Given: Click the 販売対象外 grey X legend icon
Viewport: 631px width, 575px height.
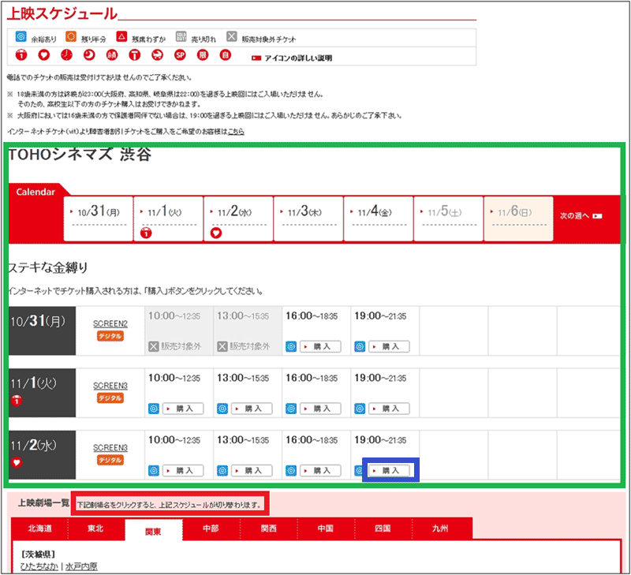Looking at the screenshot, I should coord(232,37).
